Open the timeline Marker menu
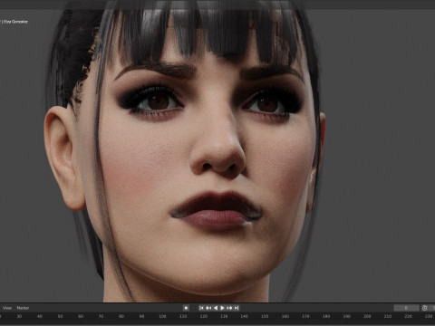Viewport: 435px width, 326px height. (23, 308)
